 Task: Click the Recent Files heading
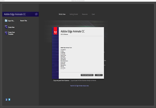24,21
